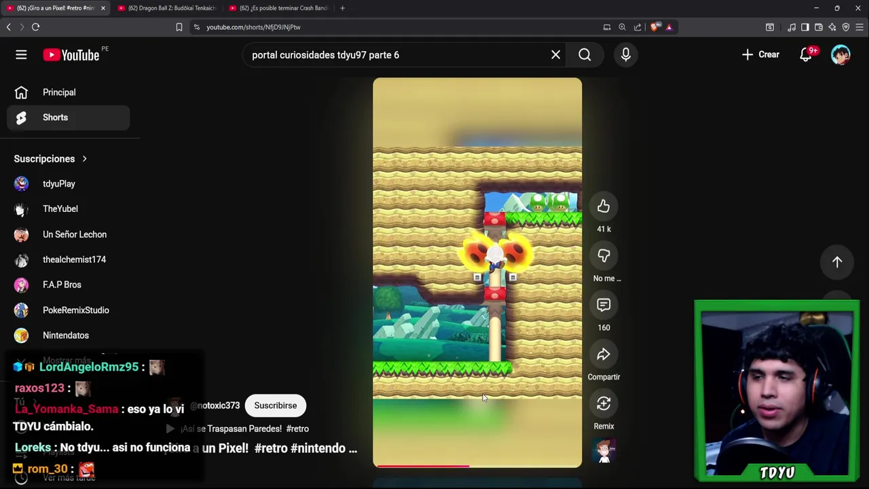Go to previous short with up arrow
869x489 pixels.
click(837, 262)
